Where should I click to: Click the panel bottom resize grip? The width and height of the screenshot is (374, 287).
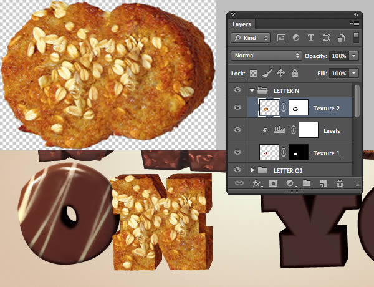(294, 191)
